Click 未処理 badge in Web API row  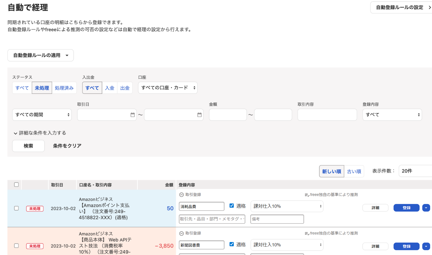pos(35,246)
